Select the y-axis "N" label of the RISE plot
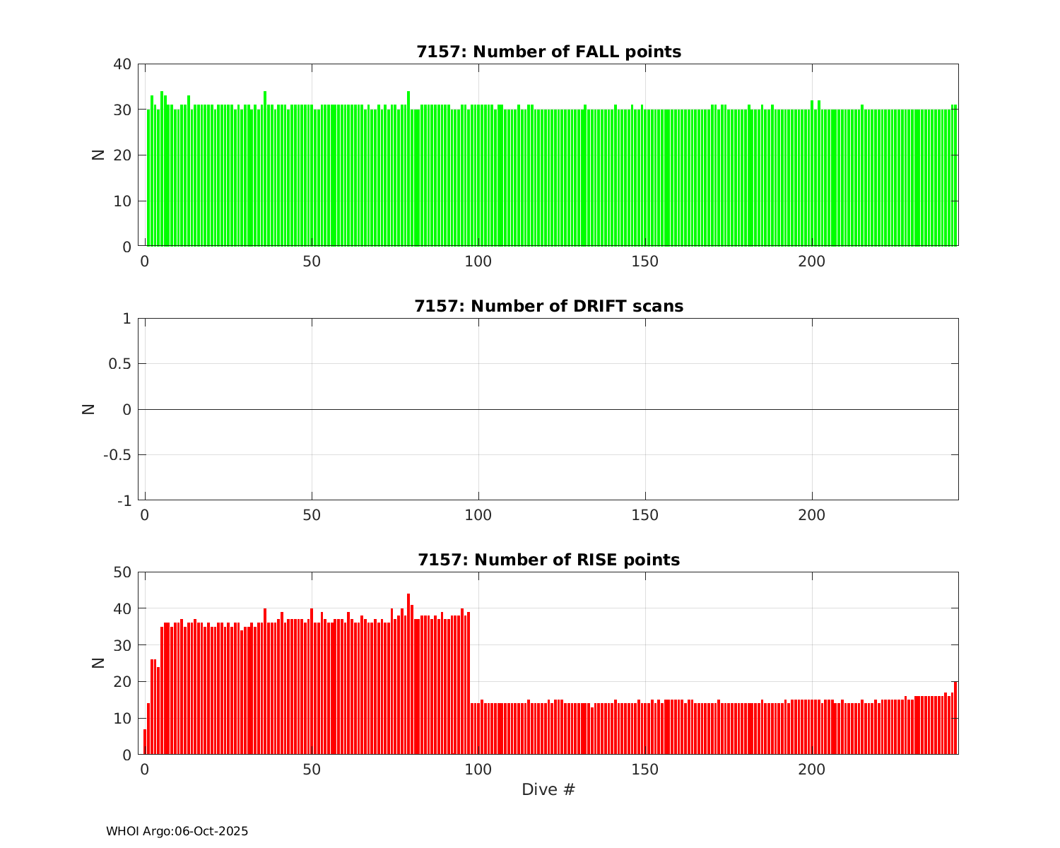Viewport: 1060px width, 848px height. tap(98, 663)
